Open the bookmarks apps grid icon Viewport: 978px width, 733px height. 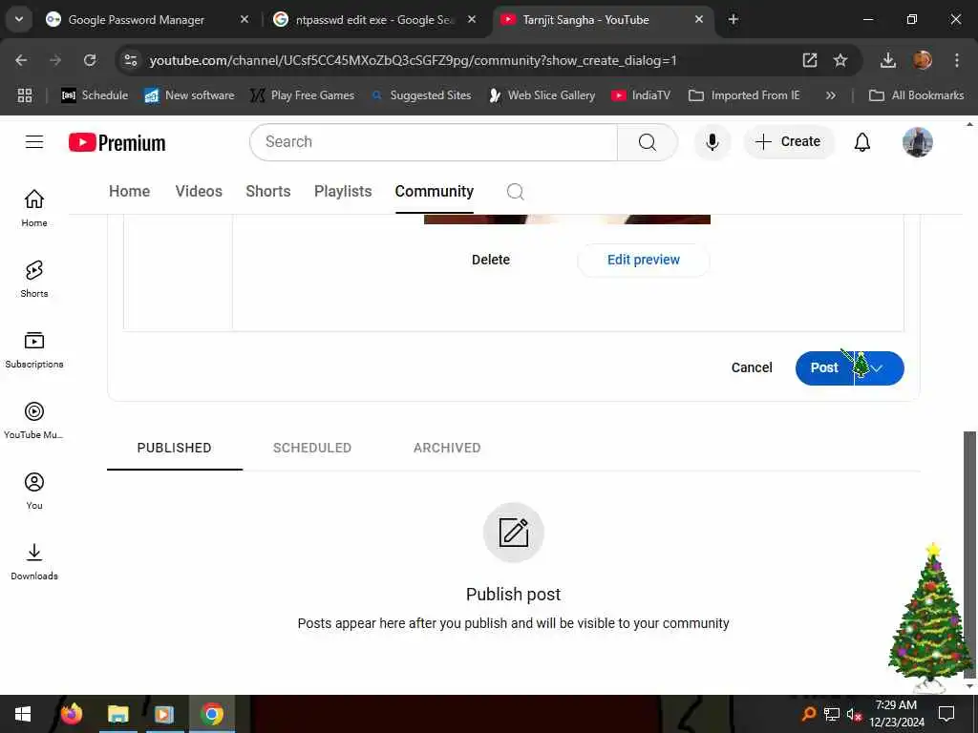pos(24,95)
